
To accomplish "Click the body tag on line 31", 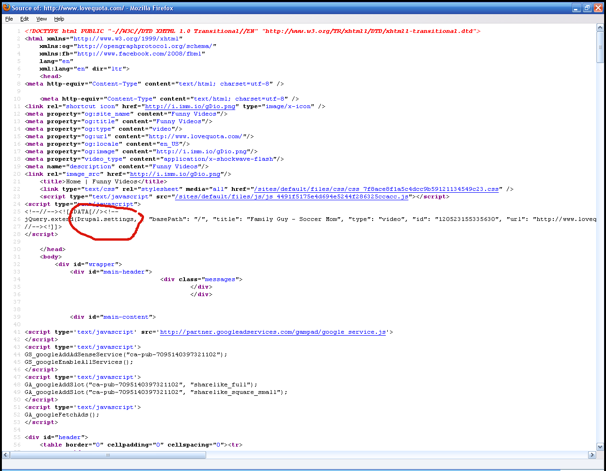I will (x=51, y=257).
